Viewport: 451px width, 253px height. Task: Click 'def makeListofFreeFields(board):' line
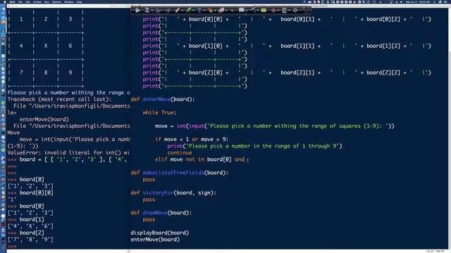pyautogui.click(x=180, y=173)
